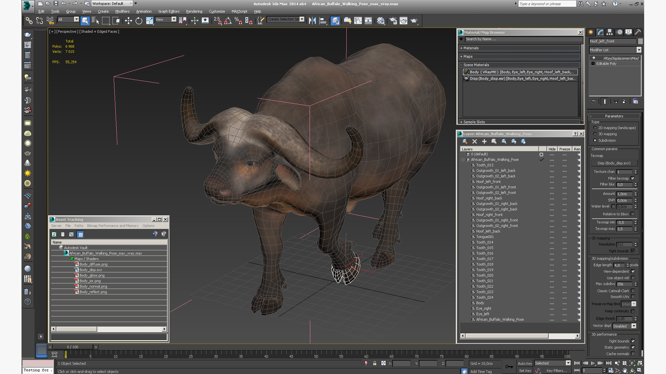
Task: Choose the Select and Move tool
Action: (x=128, y=21)
